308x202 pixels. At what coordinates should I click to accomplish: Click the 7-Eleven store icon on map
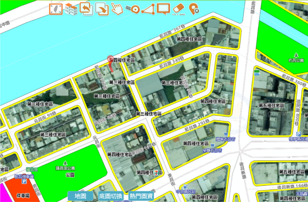[x=156, y=172]
